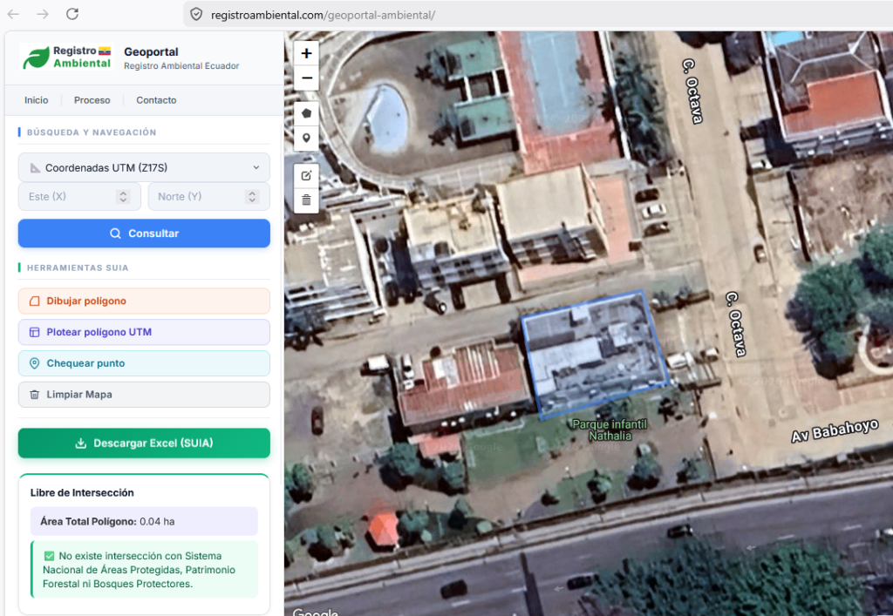Click the trash delete tool on the map

pyautogui.click(x=306, y=200)
